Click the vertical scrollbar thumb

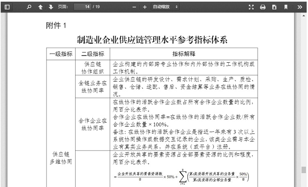(303, 170)
